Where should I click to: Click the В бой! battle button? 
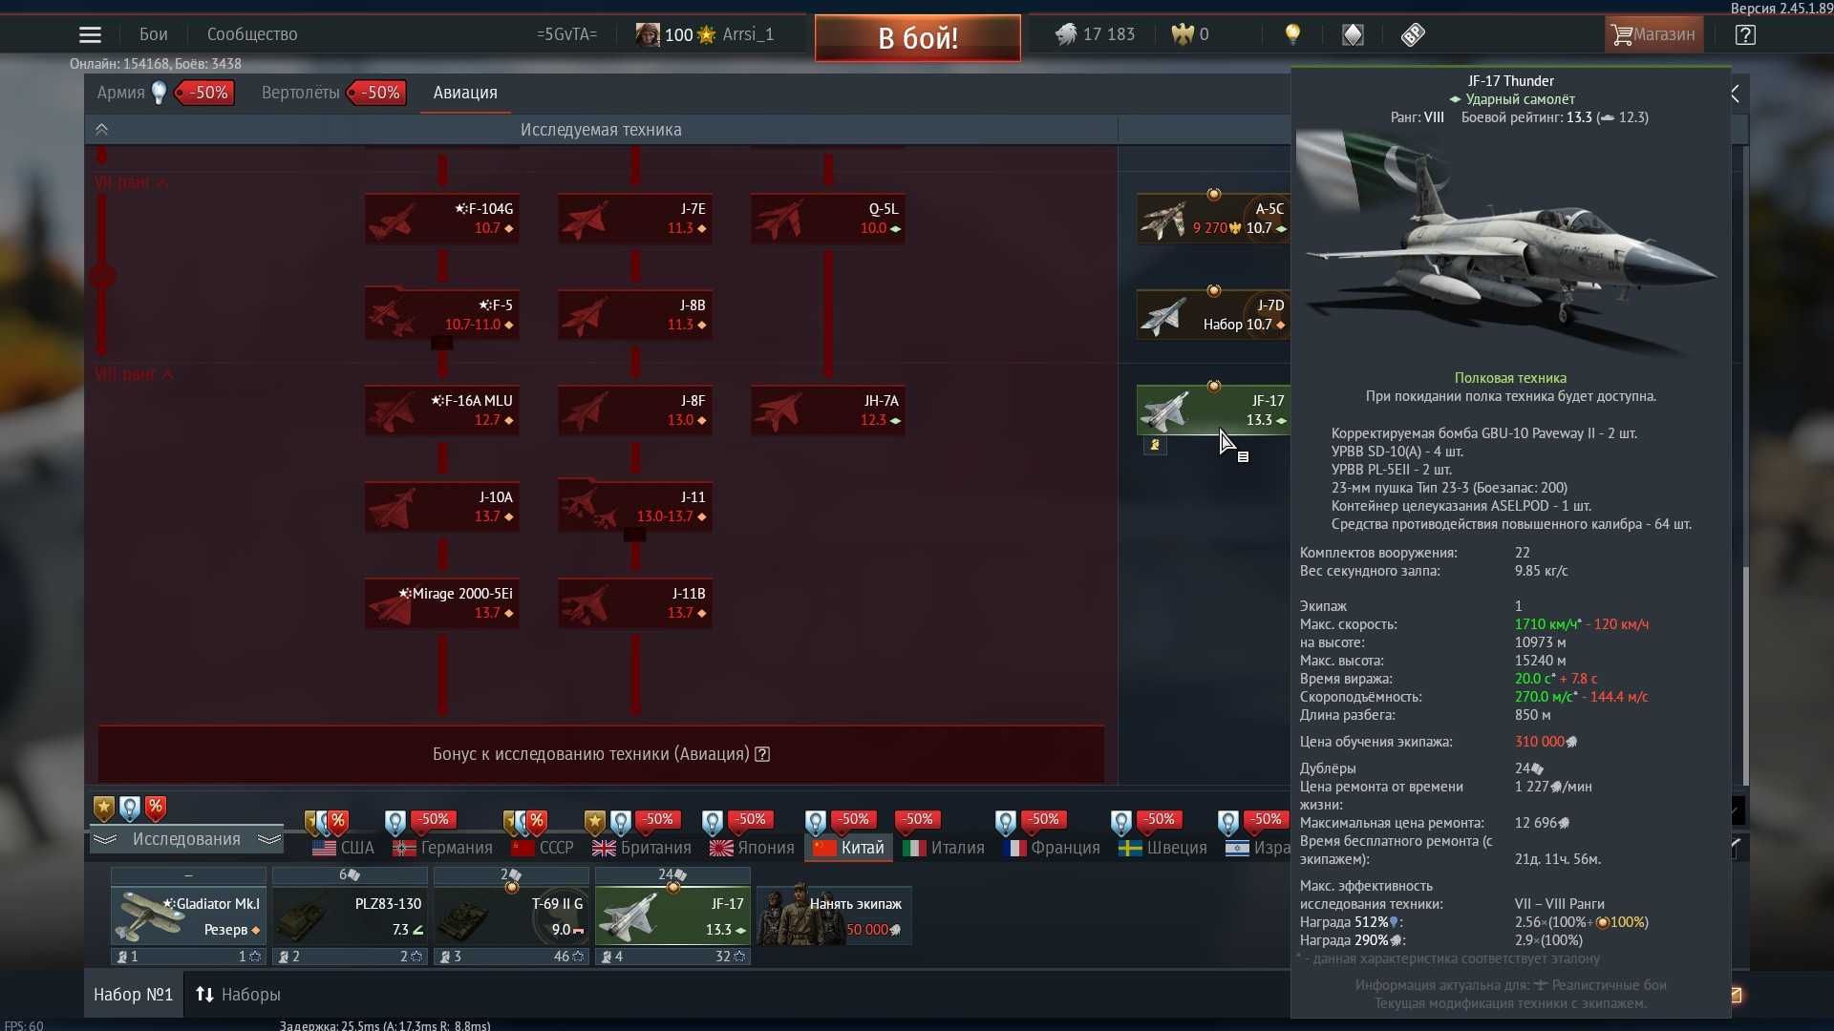917,38
